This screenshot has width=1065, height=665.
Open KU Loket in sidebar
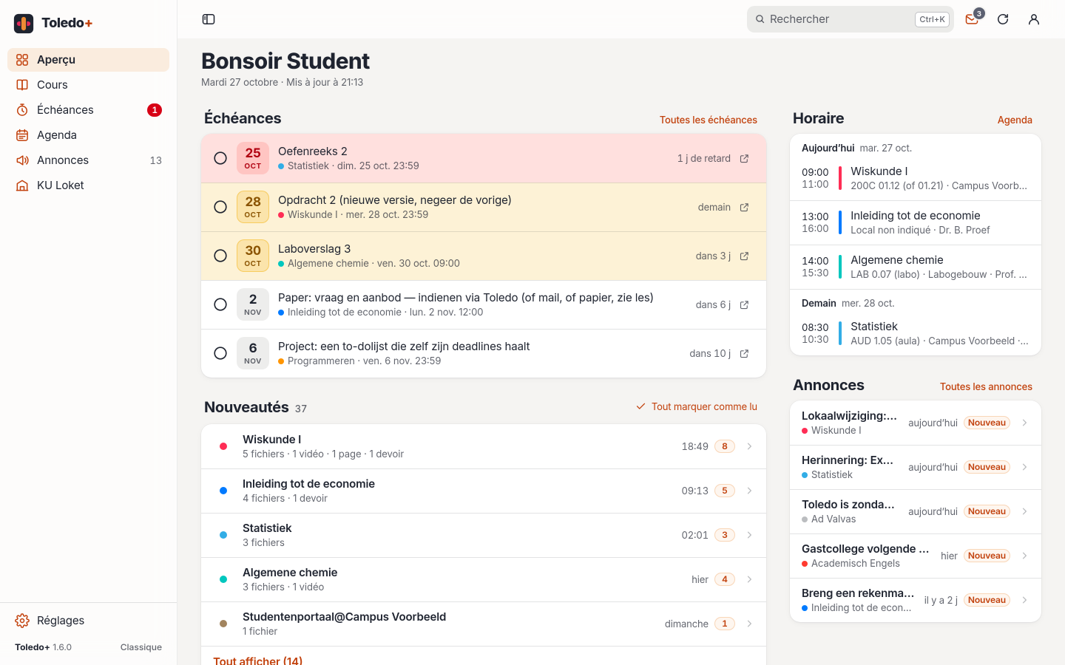pyautogui.click(x=88, y=185)
